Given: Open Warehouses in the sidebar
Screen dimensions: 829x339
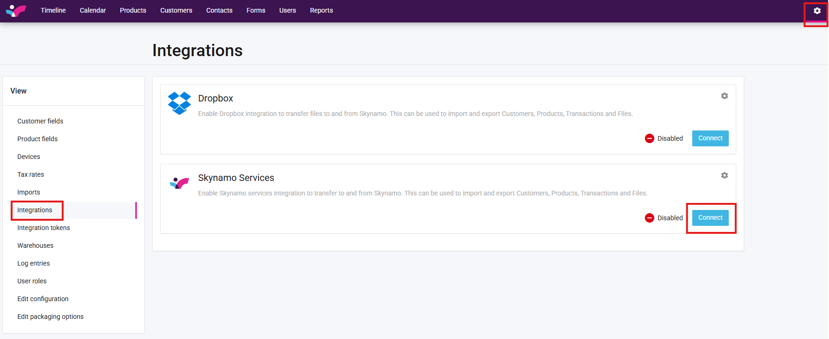Looking at the screenshot, I should (35, 245).
